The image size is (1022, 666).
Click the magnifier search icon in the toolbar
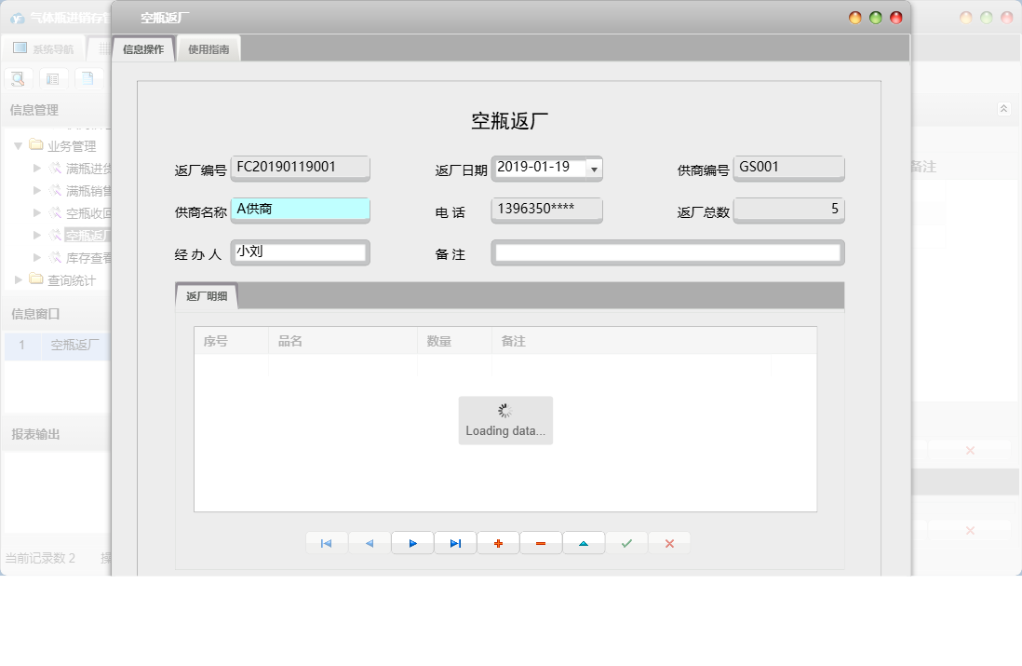click(18, 78)
